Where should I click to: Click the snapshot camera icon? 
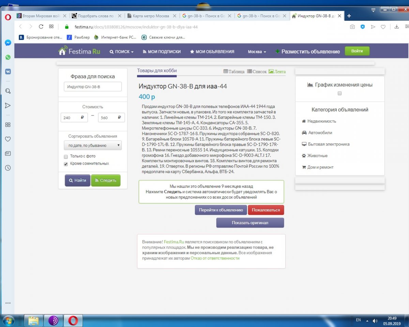352,27
